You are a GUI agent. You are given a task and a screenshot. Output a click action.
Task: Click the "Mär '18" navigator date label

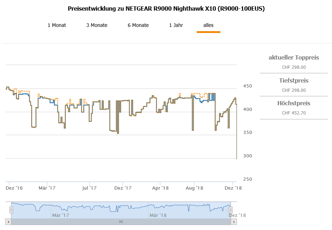pos(158,215)
